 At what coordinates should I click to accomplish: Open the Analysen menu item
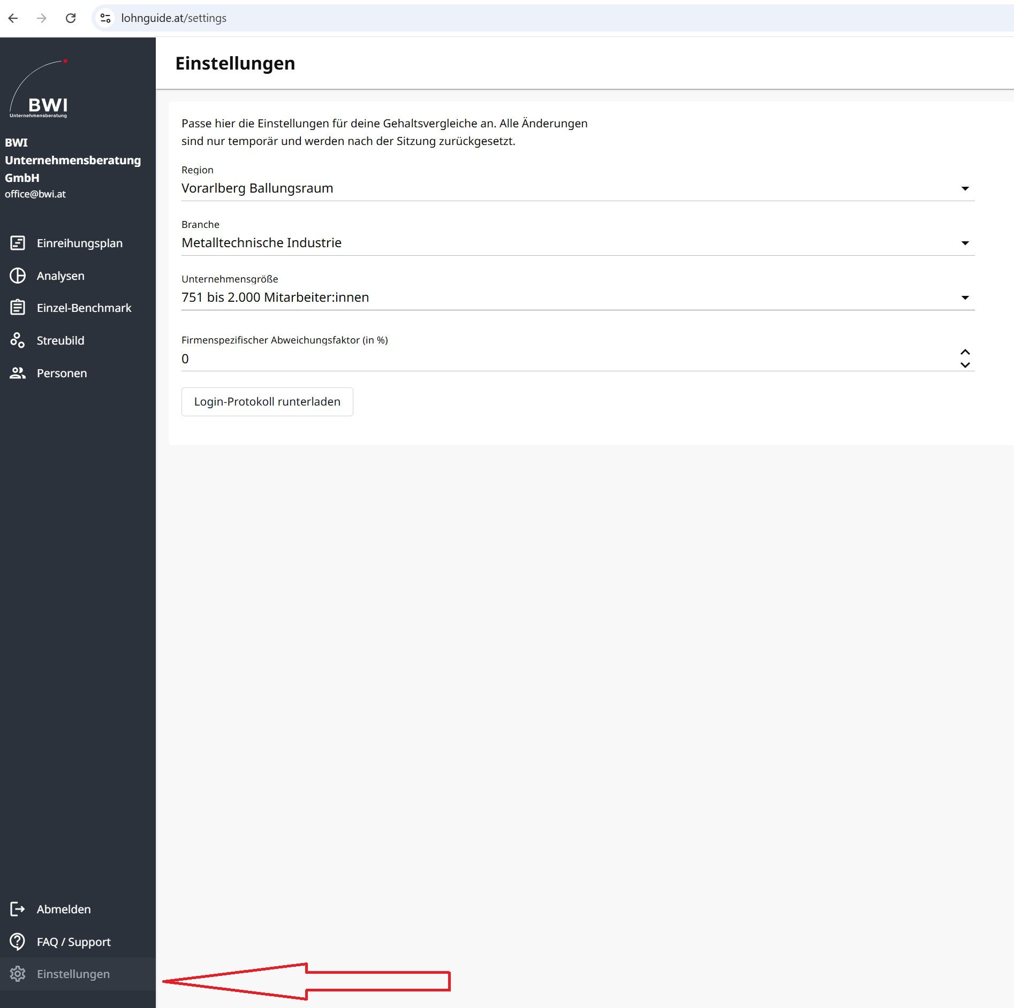point(60,276)
